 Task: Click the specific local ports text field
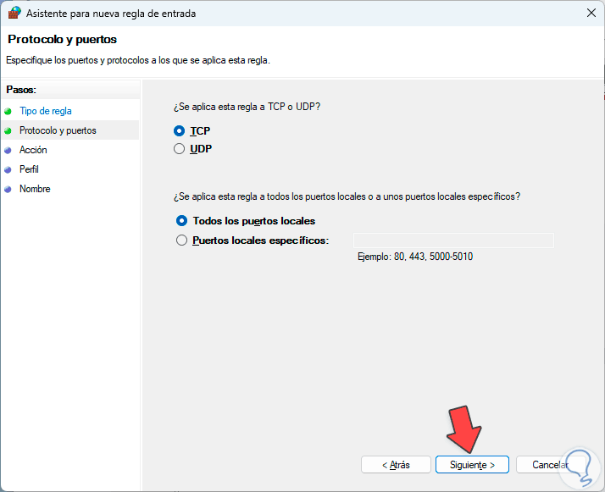pos(453,240)
